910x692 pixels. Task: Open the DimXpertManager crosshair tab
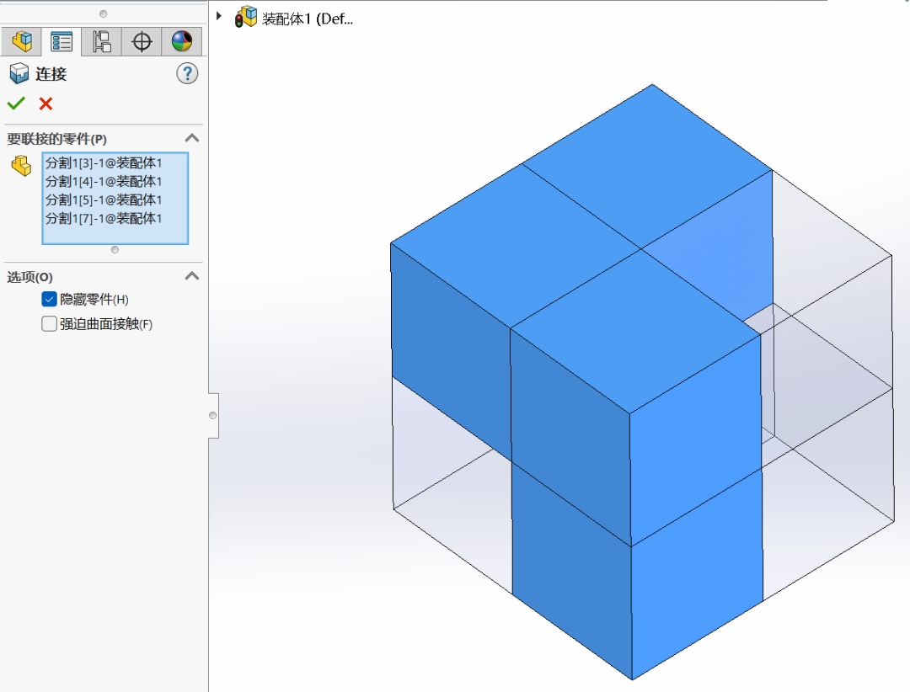tap(142, 40)
